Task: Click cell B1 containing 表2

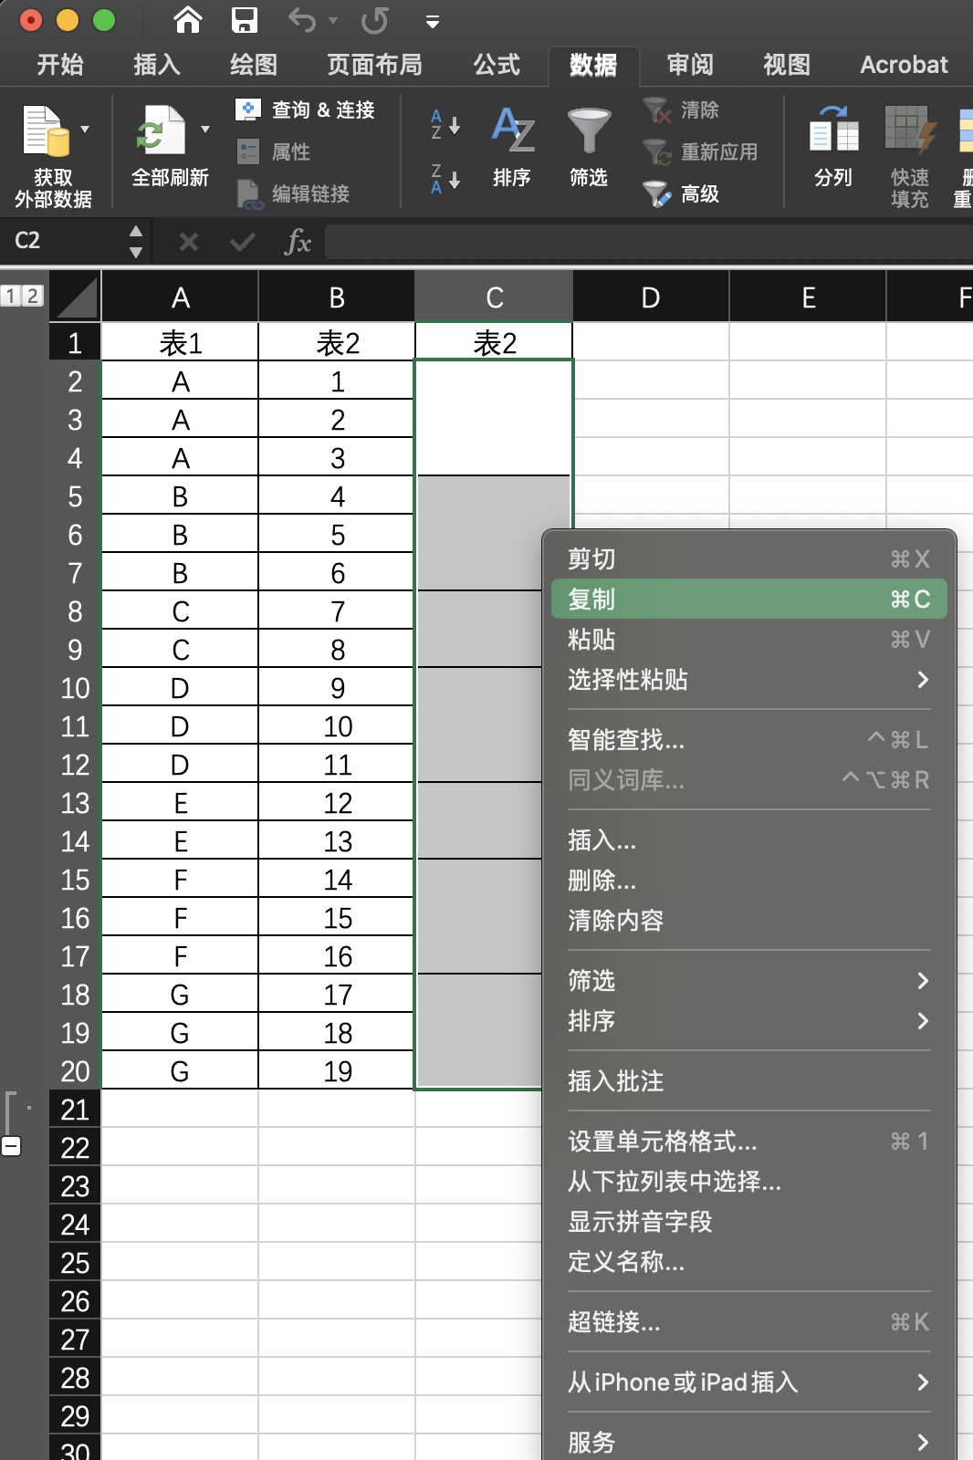Action: click(x=337, y=342)
